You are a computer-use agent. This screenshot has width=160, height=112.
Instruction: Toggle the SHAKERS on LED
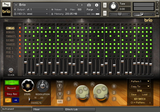tap(20, 44)
